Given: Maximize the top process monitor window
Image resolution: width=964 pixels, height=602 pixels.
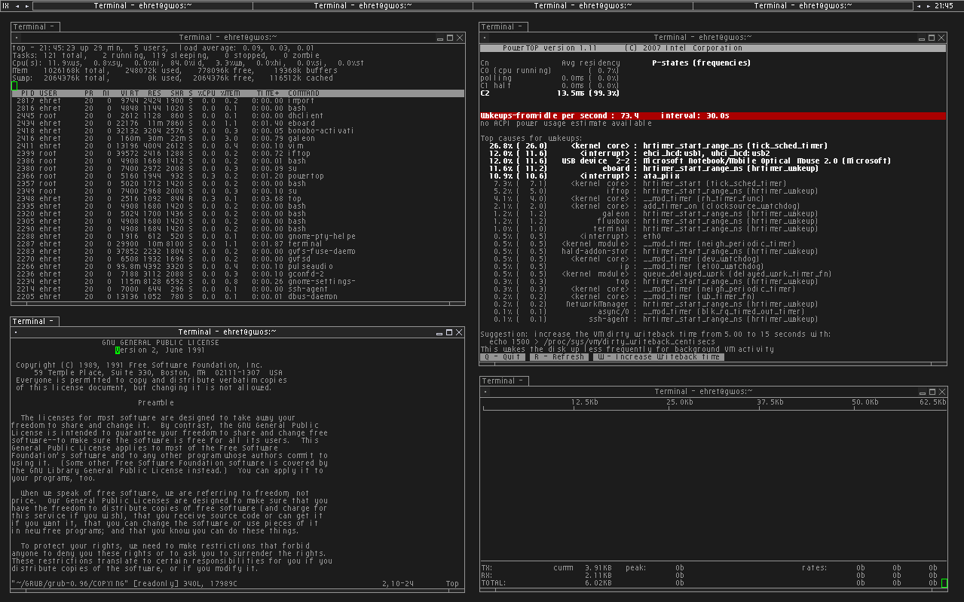Looking at the screenshot, I should tap(450, 38).
